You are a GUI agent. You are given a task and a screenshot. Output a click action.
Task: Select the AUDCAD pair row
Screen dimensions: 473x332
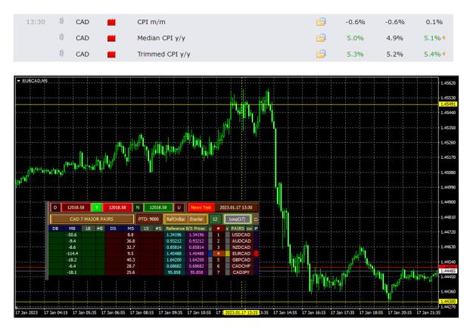(241, 241)
